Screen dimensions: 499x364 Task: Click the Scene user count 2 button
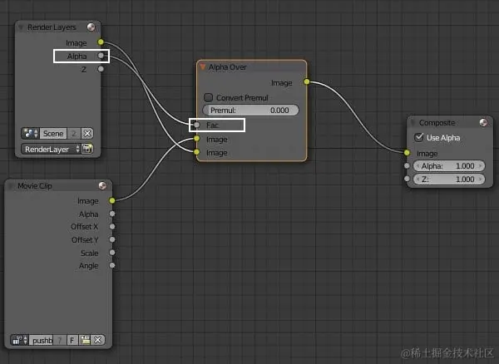pos(74,134)
